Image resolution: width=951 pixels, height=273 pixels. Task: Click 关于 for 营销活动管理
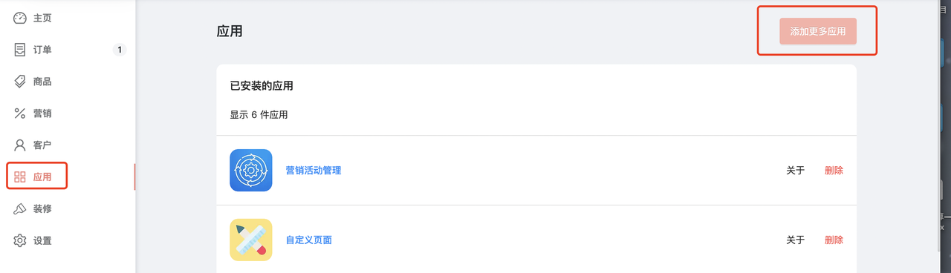tap(796, 171)
